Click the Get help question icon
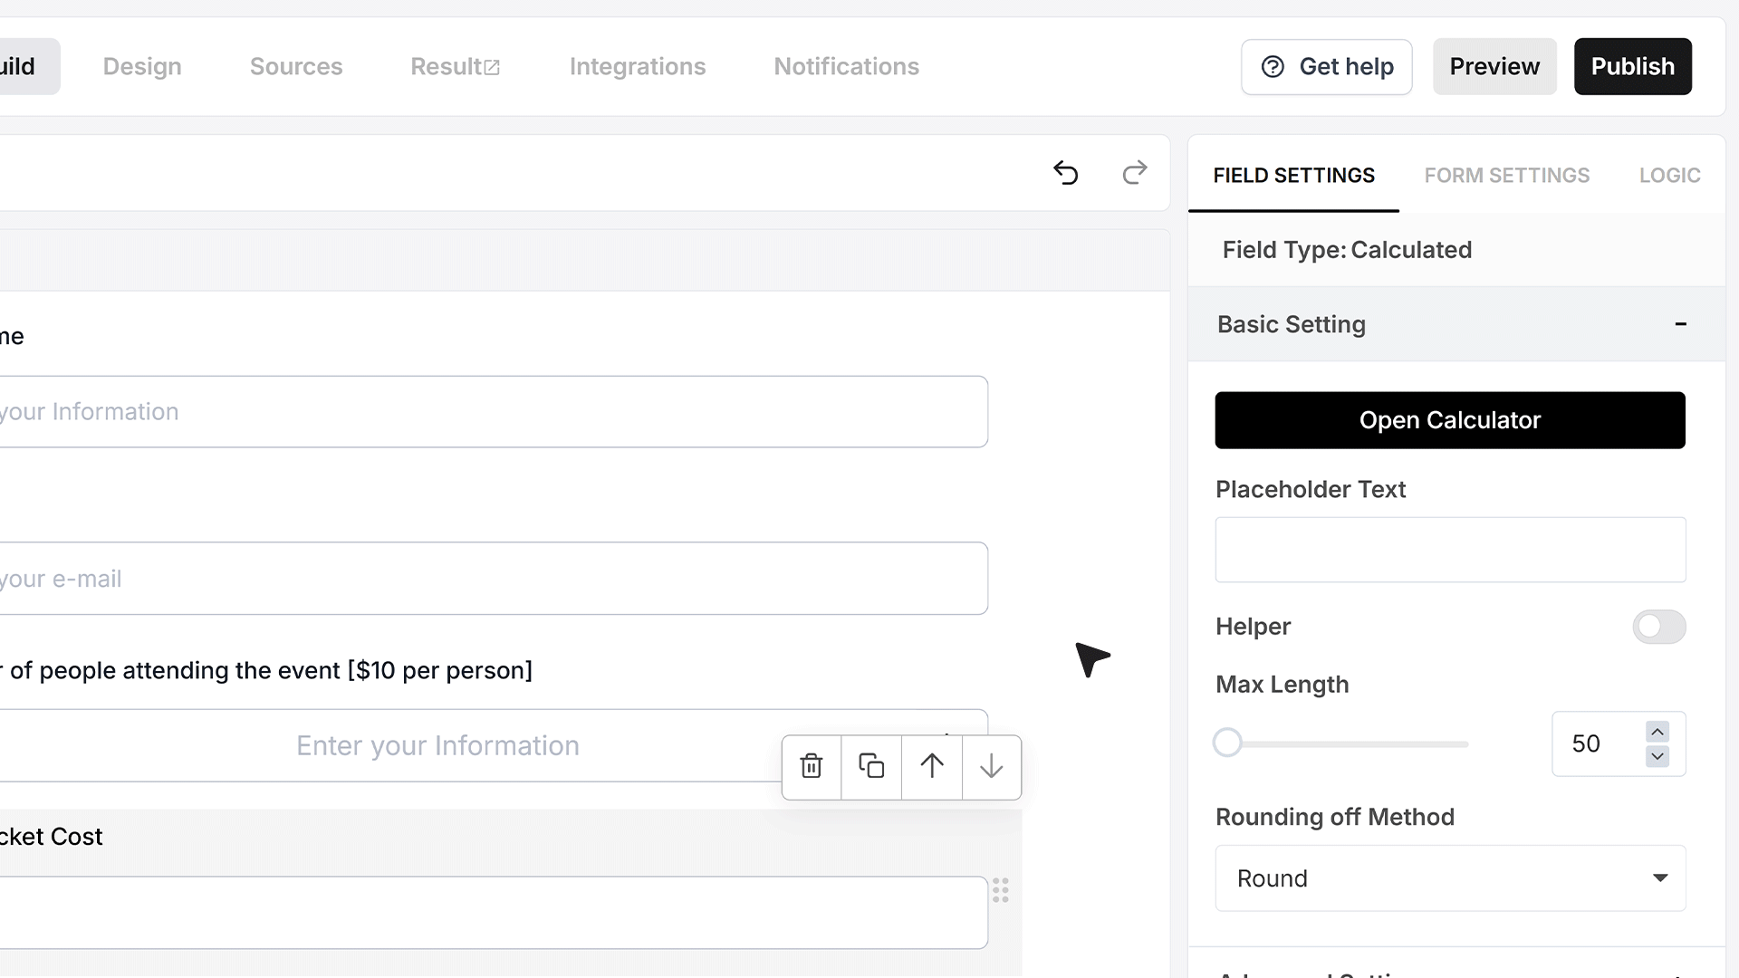Image resolution: width=1739 pixels, height=978 pixels. tap(1273, 67)
